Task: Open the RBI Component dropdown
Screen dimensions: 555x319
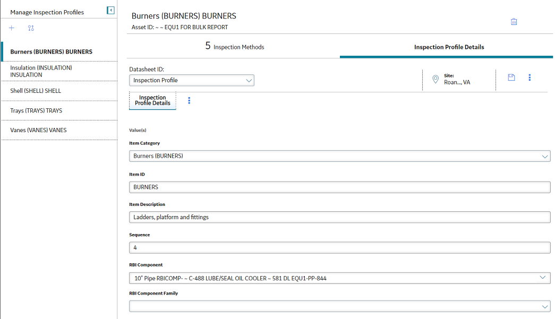Action: [x=339, y=278]
